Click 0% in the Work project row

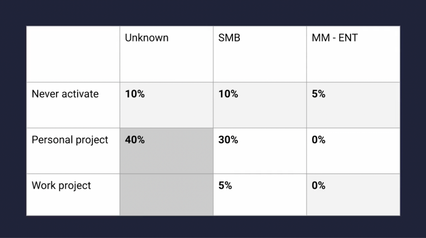click(318, 186)
